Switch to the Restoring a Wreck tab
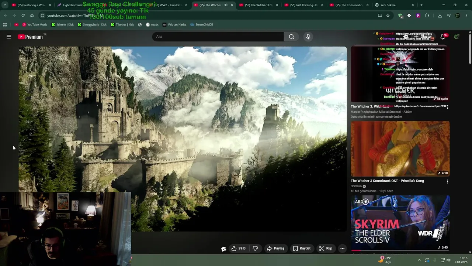 [31, 5]
